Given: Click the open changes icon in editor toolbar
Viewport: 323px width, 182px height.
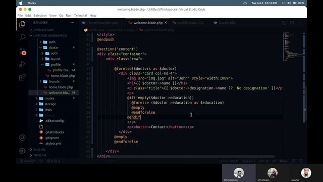Looking at the screenshot, I should tap(284, 23).
